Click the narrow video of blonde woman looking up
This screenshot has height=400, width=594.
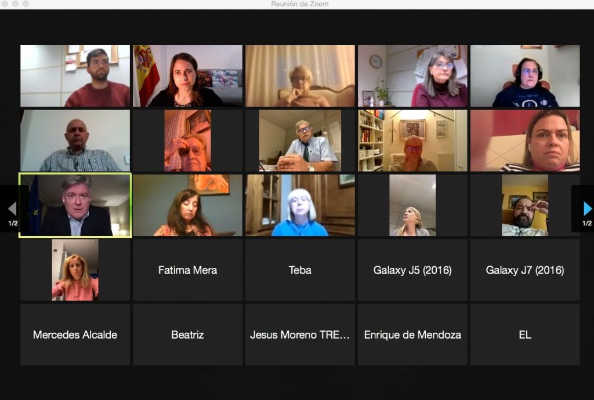click(412, 205)
